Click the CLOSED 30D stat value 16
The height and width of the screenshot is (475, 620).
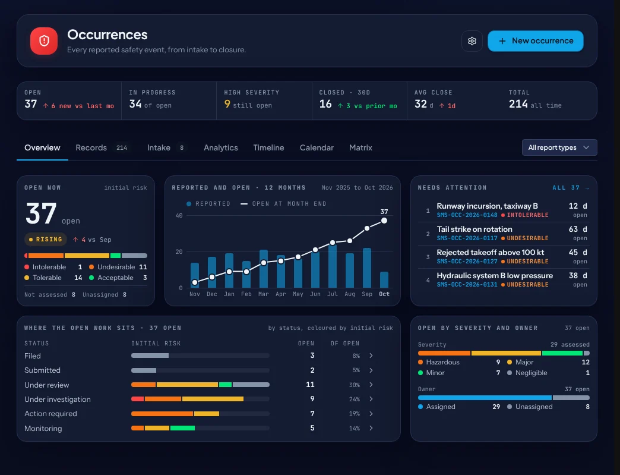click(x=325, y=104)
